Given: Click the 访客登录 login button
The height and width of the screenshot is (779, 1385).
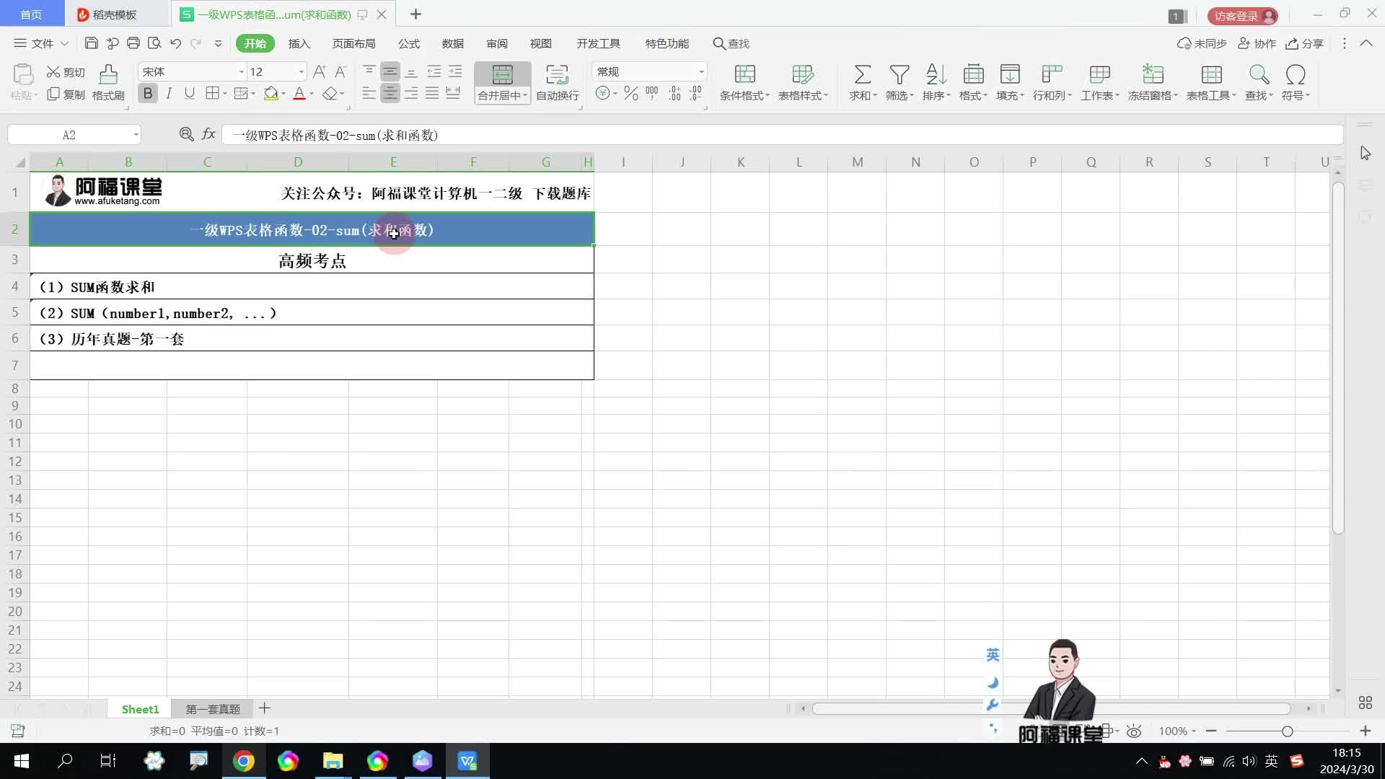Looking at the screenshot, I should tap(1242, 16).
